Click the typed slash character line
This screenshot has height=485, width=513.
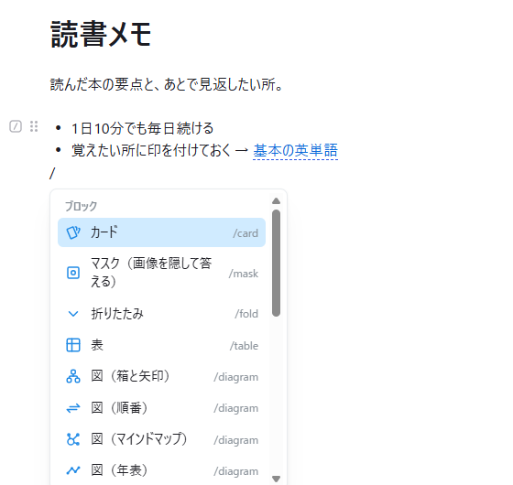52,173
